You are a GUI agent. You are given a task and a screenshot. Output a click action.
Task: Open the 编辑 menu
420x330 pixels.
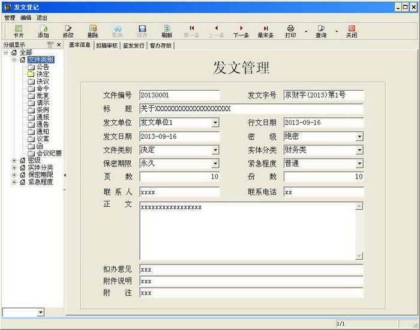click(x=26, y=18)
